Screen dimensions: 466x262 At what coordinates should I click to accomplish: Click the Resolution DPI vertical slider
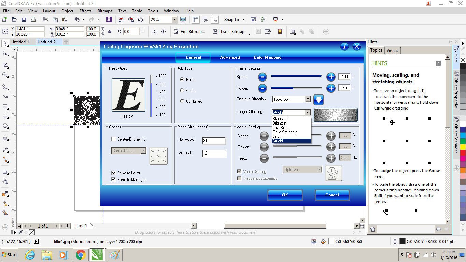coord(151,96)
